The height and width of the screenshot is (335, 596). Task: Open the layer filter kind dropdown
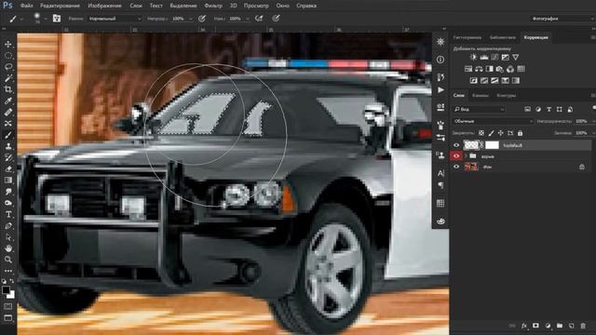pyautogui.click(x=479, y=110)
